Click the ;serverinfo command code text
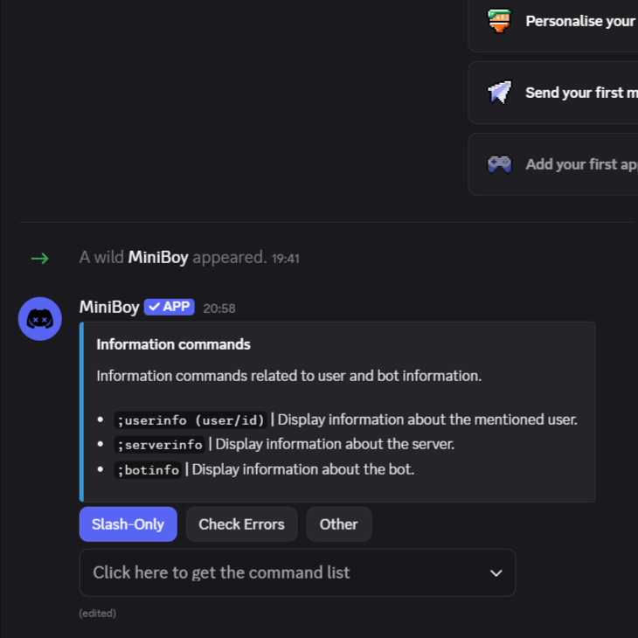Screen dimensions: 638x638 (160, 445)
